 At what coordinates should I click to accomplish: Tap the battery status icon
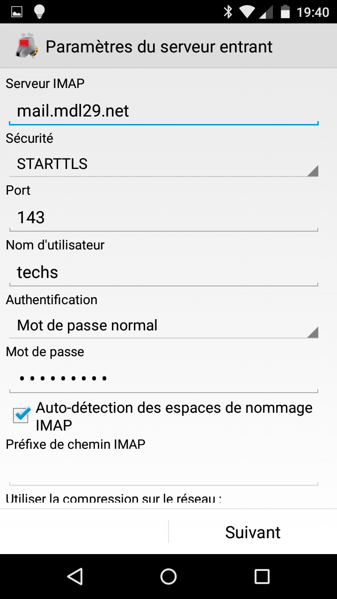coord(285,12)
